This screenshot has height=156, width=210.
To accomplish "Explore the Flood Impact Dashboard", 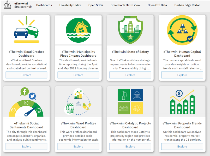I will (78, 75).
